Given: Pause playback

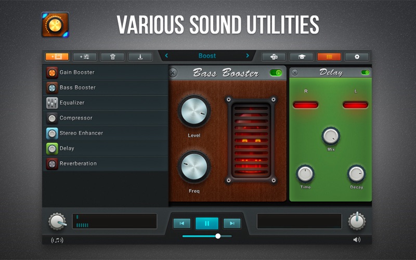Looking at the screenshot, I should pyautogui.click(x=207, y=223).
